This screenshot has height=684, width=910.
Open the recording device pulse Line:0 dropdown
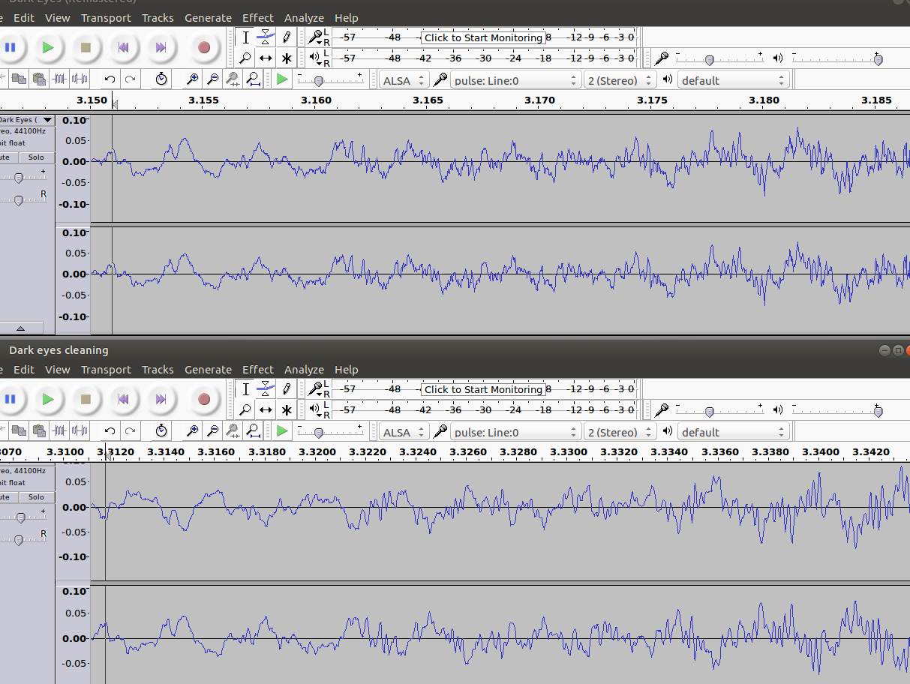pos(514,79)
